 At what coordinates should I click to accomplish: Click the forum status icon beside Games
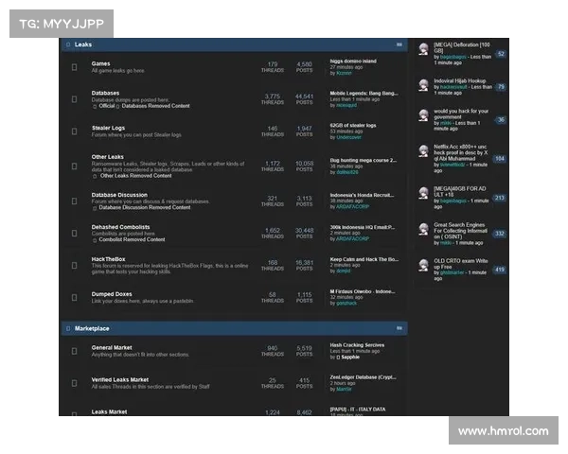[74, 67]
